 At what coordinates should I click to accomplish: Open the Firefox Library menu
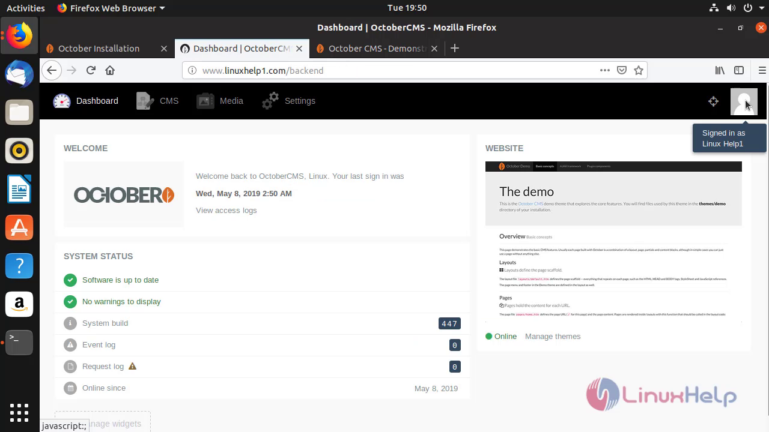(720, 70)
